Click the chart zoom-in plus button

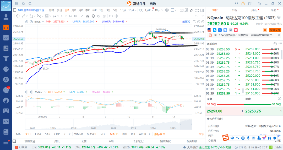tap(203, 22)
